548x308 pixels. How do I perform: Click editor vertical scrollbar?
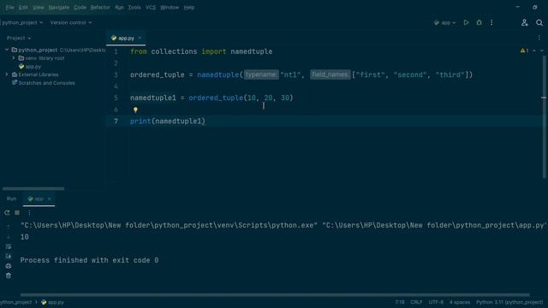[x=544, y=117]
